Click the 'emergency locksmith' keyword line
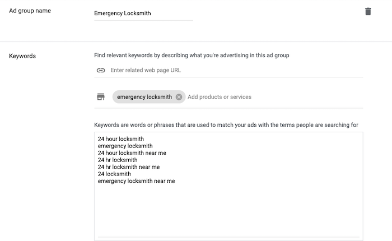This screenshot has width=392, height=241. 125,146
